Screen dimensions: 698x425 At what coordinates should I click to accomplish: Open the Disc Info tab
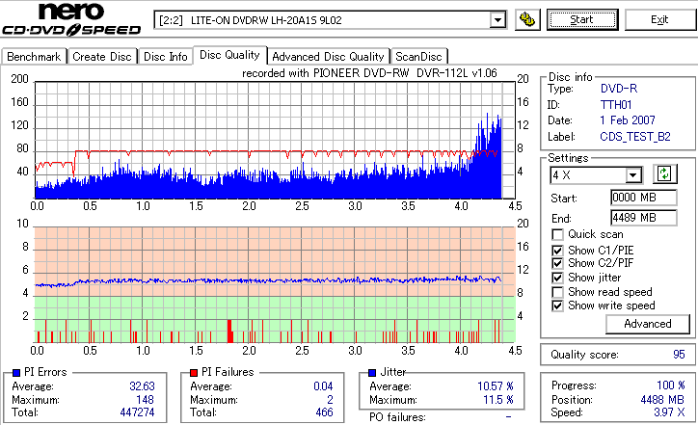pos(166,57)
